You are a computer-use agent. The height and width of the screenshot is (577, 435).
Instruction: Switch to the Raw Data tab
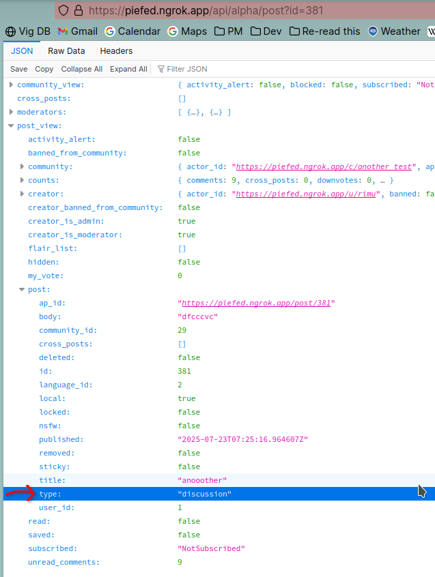point(66,51)
